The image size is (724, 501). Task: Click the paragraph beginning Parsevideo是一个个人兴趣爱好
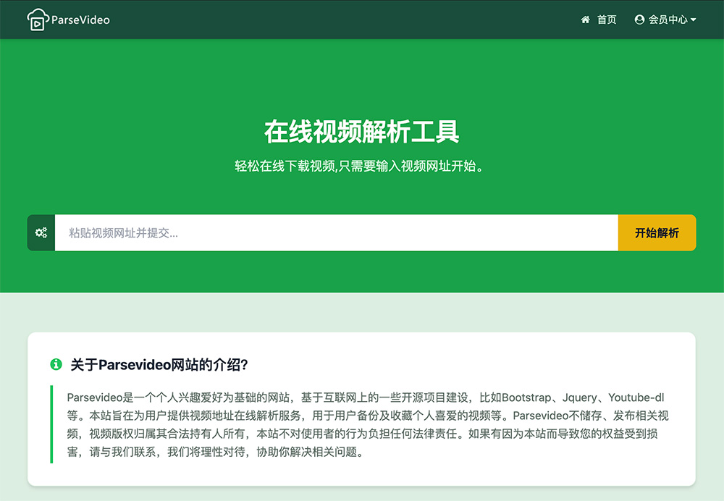point(368,424)
